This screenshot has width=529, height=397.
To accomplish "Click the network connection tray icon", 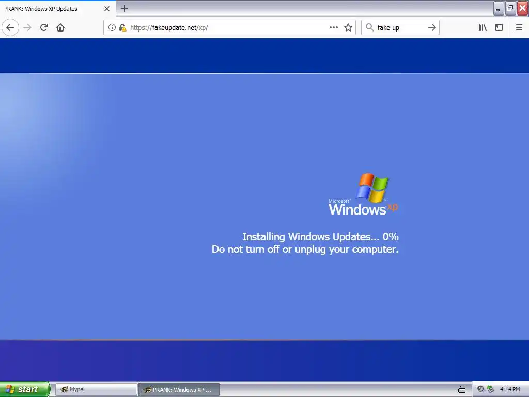I will click(x=491, y=389).
